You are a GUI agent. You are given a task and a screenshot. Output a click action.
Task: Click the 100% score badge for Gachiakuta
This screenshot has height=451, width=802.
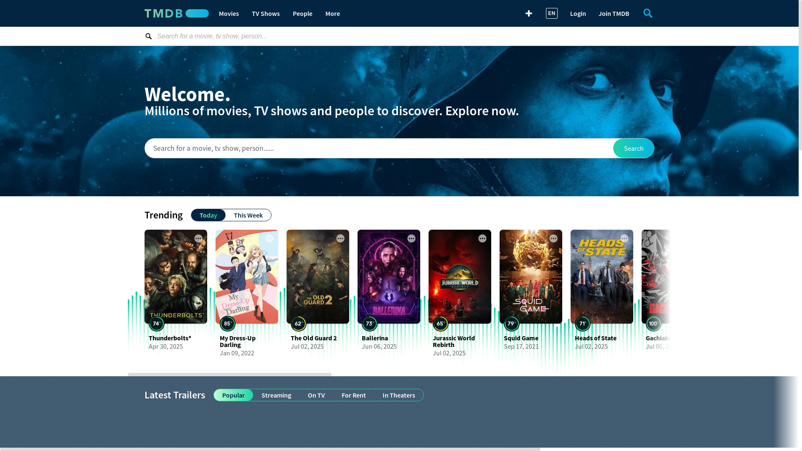(654, 324)
